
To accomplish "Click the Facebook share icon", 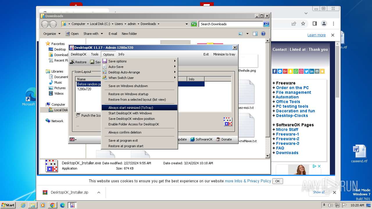I will coord(275,71).
